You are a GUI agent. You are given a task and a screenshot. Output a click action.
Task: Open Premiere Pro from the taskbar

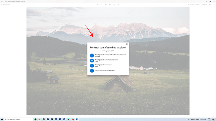click(x=60, y=119)
